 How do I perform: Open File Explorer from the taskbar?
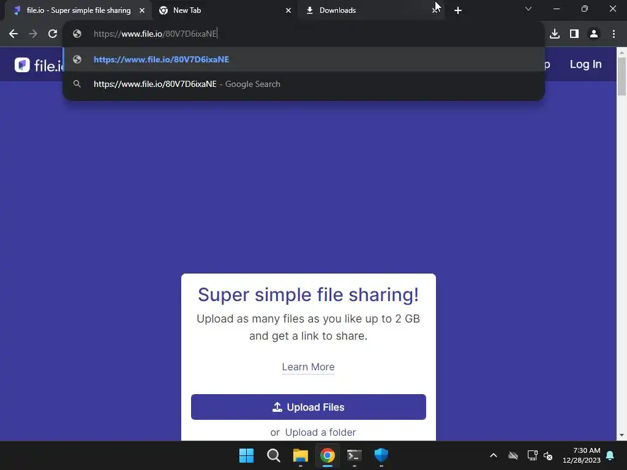pyautogui.click(x=300, y=455)
